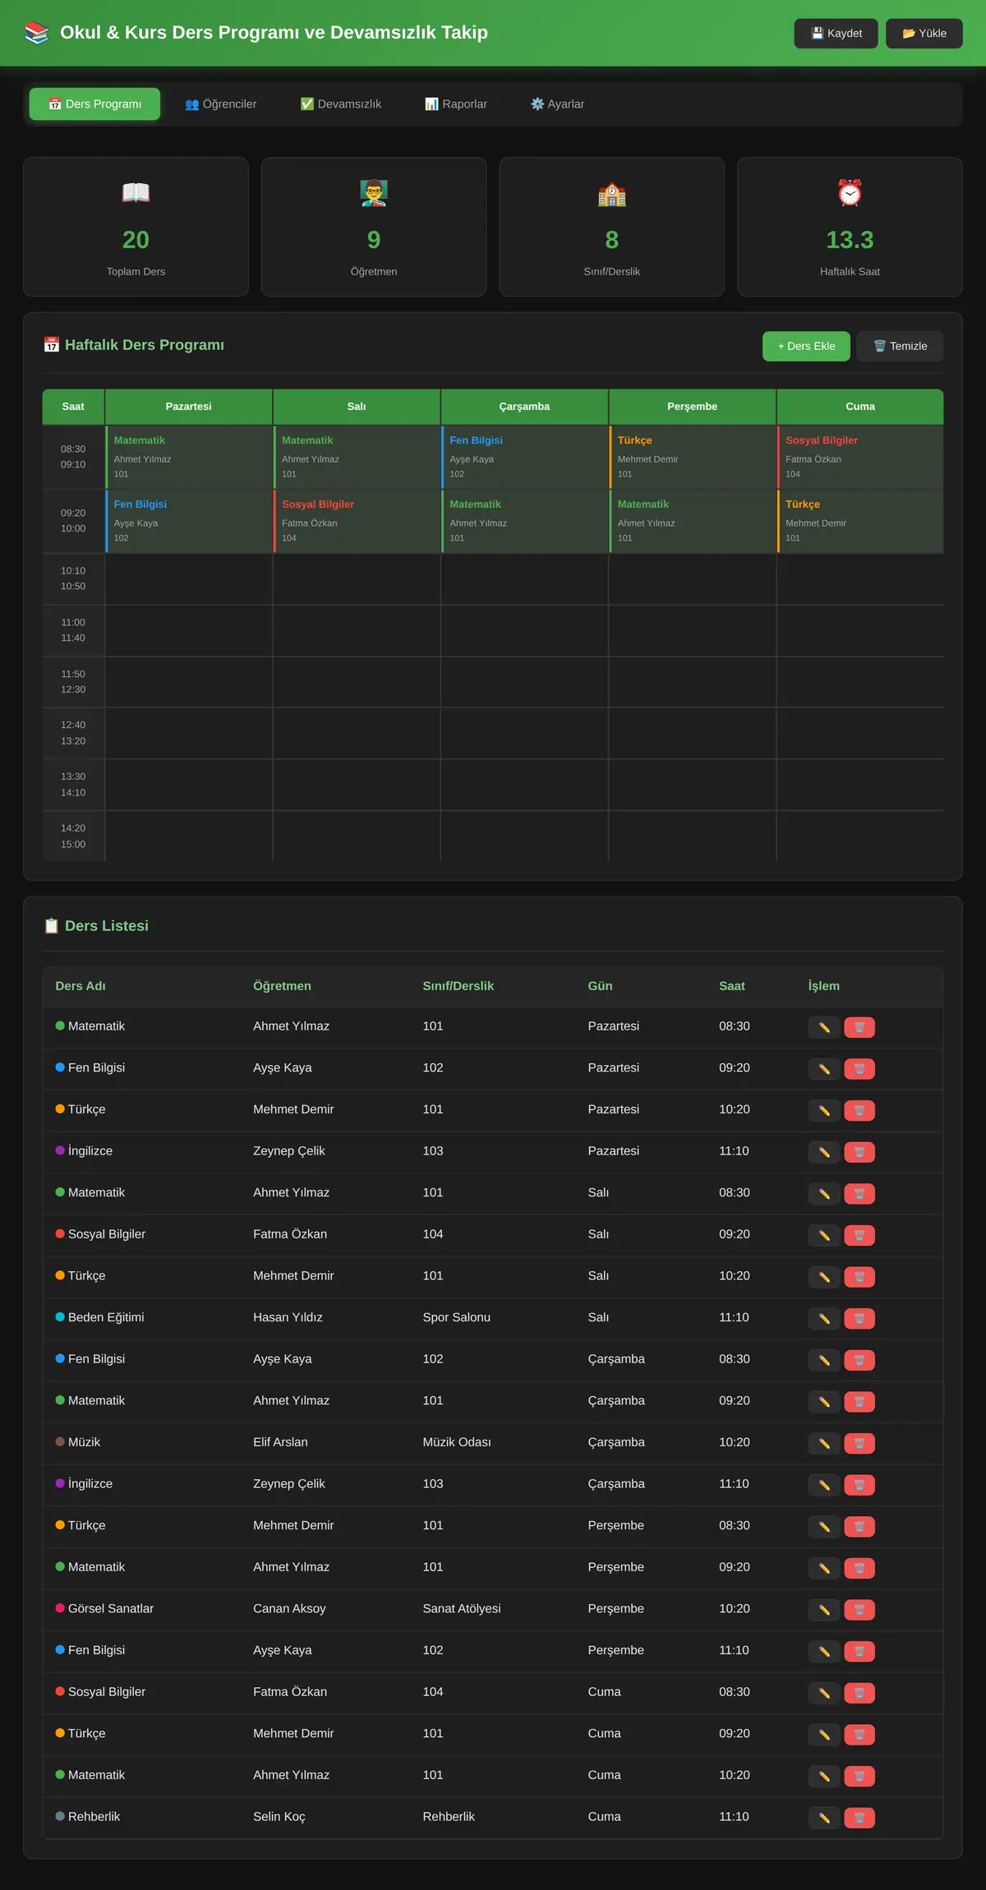
Task: Open the Raporlar tab
Action: (x=456, y=104)
